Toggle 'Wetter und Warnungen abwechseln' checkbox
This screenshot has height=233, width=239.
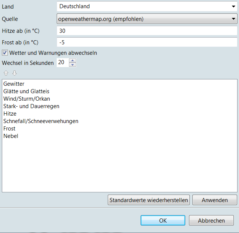click(x=5, y=53)
